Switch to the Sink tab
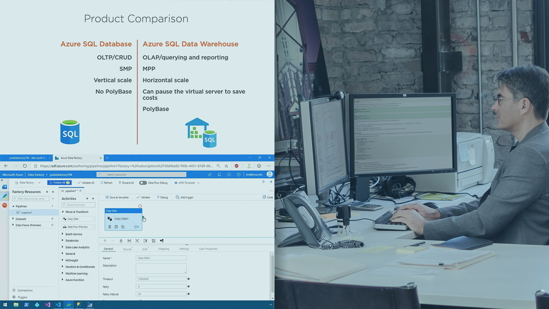The height and width of the screenshot is (309, 549). point(145,249)
